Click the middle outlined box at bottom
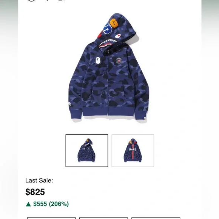 coord(103,218)
